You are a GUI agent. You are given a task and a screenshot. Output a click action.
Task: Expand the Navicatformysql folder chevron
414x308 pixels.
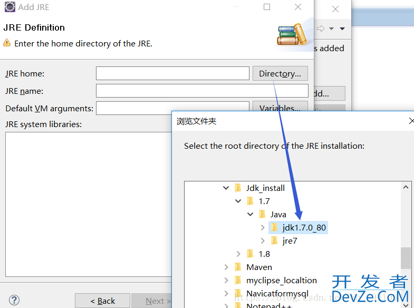tap(226, 293)
